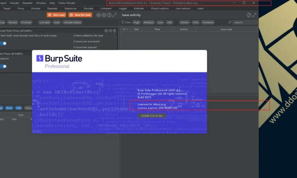Screen dimensions: 297x178
Task: Click the Burp Suite lightning logo in the dialog
Action: (x=40, y=58)
